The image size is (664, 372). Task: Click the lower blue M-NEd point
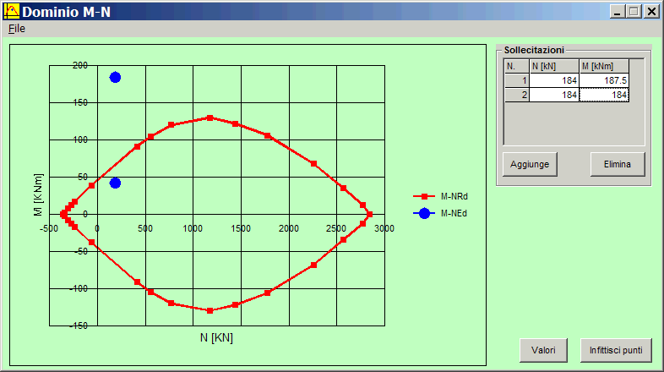coord(115,183)
